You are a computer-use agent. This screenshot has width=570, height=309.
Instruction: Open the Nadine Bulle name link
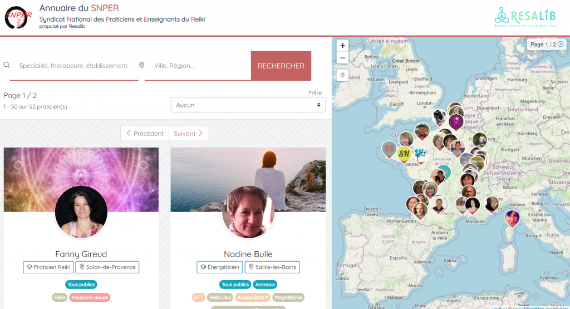248,254
